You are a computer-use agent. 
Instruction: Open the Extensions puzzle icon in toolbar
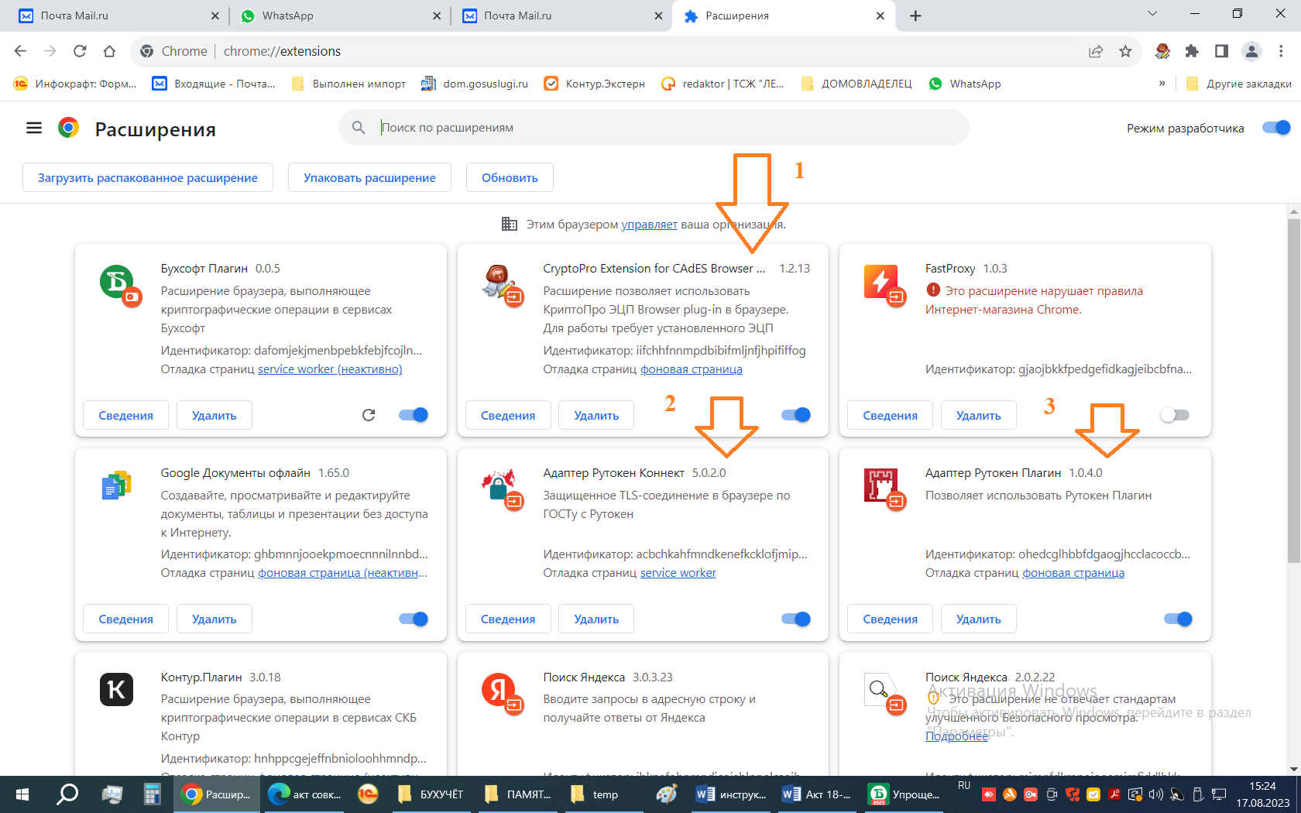(1192, 51)
